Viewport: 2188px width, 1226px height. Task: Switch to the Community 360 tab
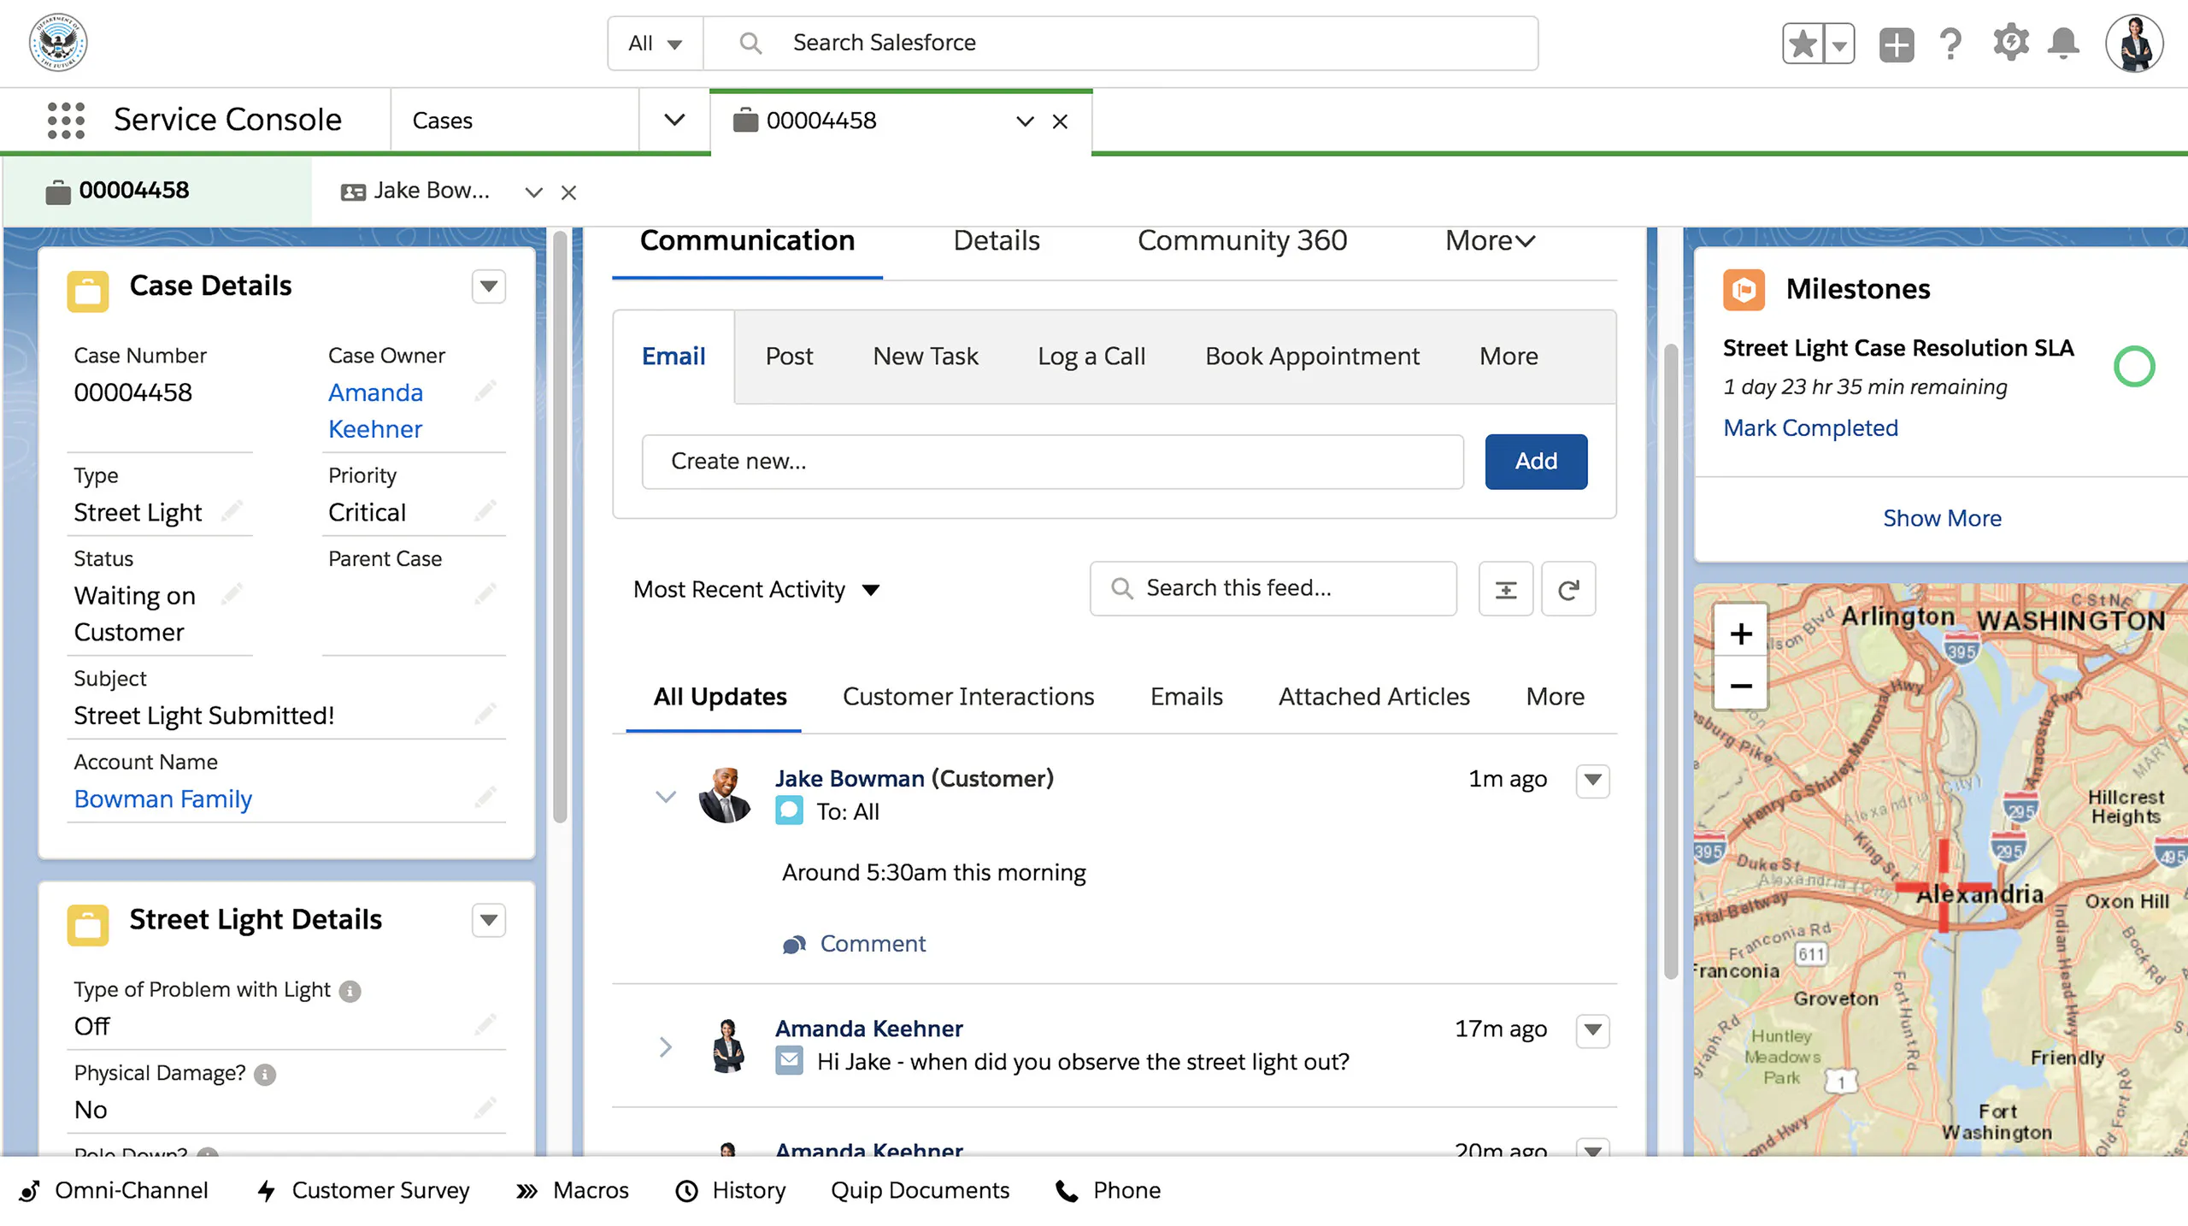(1242, 241)
